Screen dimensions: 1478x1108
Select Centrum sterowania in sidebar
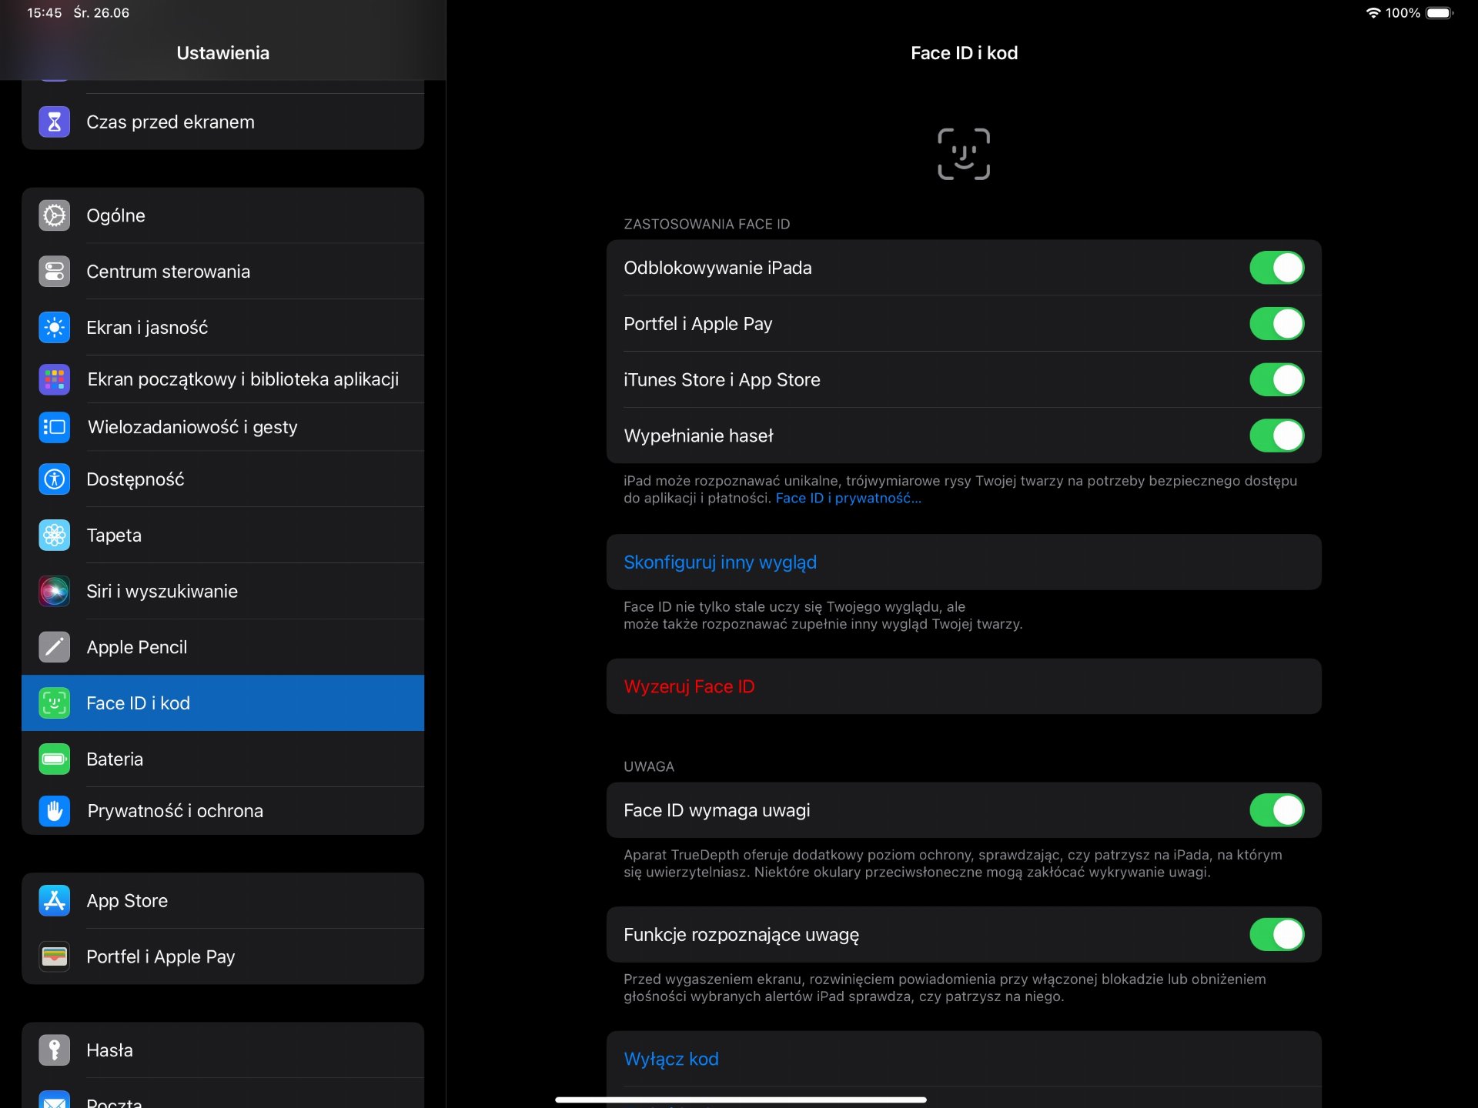222,272
